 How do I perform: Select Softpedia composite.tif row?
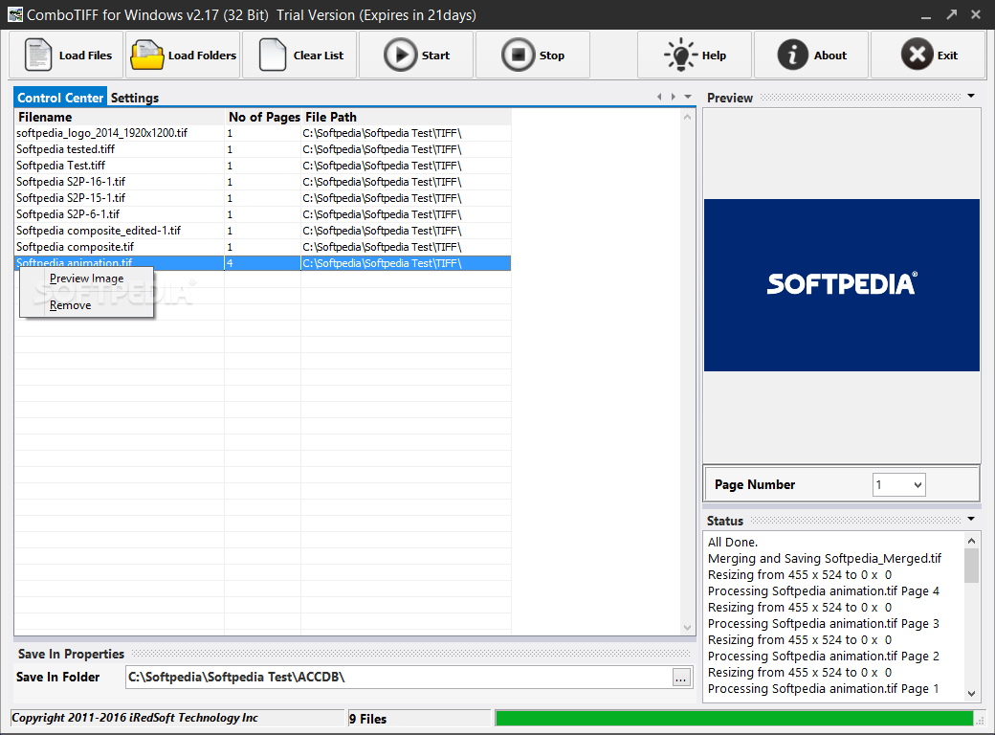click(263, 247)
